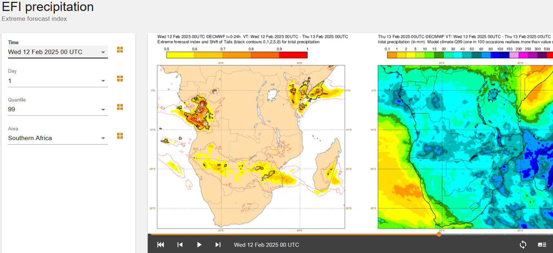
Task: Click the Extreme forecast index subtitle
Action: tap(34, 19)
